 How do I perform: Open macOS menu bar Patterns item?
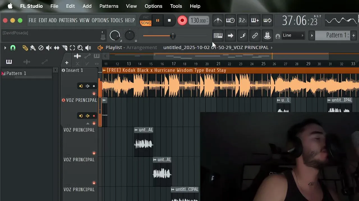pos(109,6)
